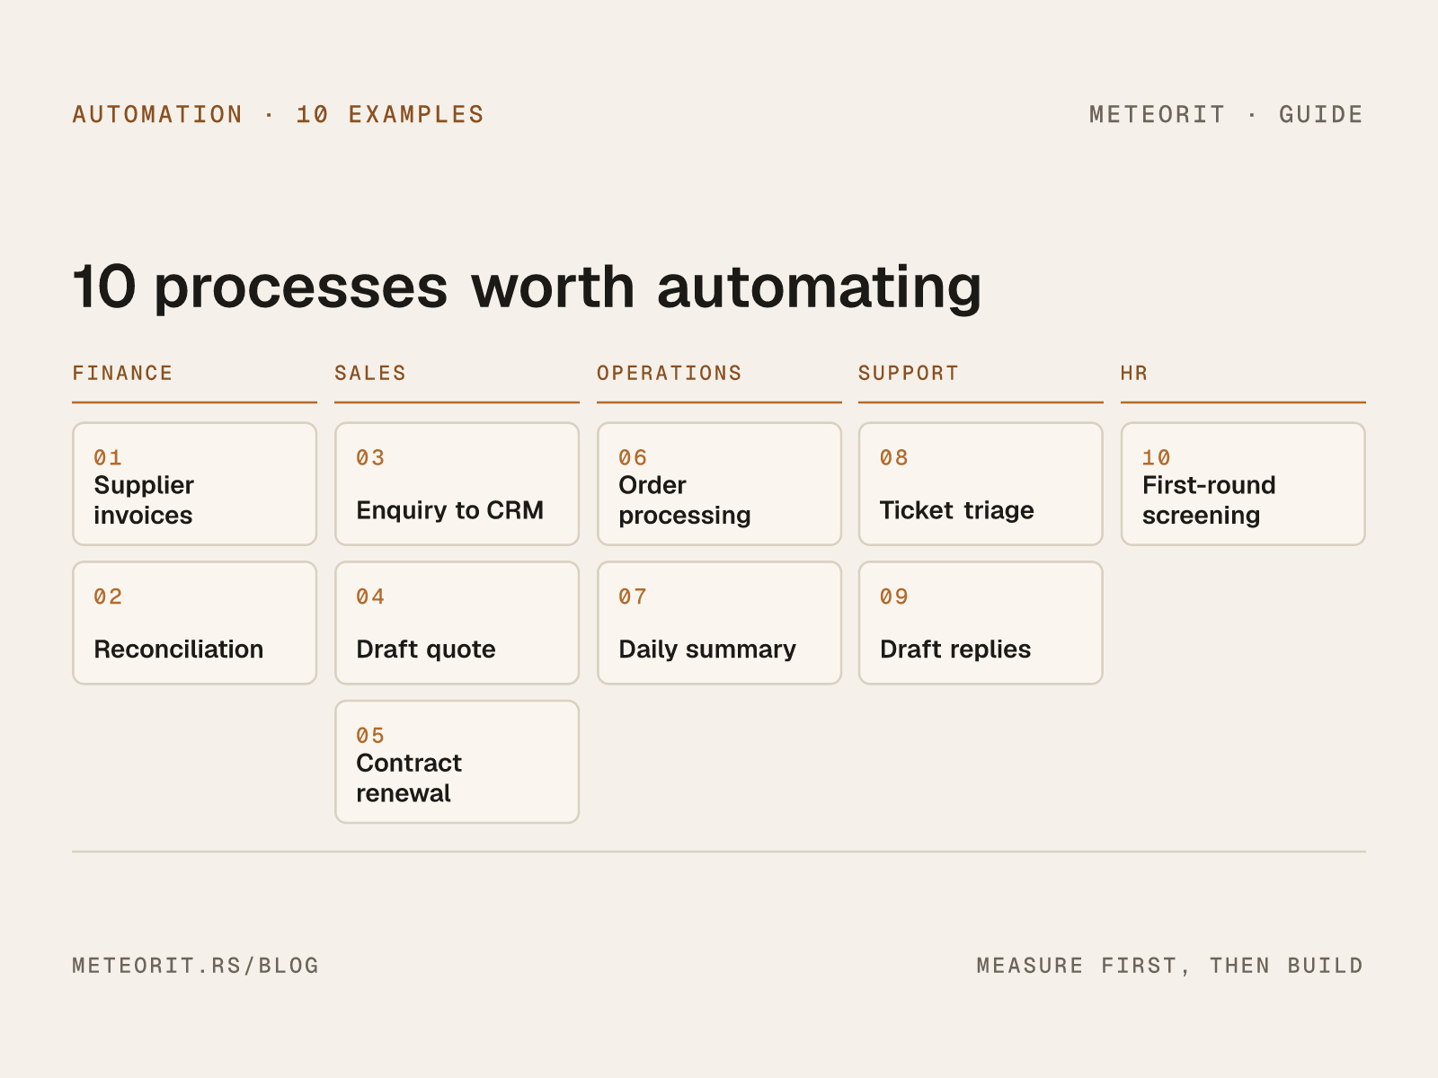Click the First-round screening card
The width and height of the screenshot is (1438, 1078).
click(x=1243, y=484)
